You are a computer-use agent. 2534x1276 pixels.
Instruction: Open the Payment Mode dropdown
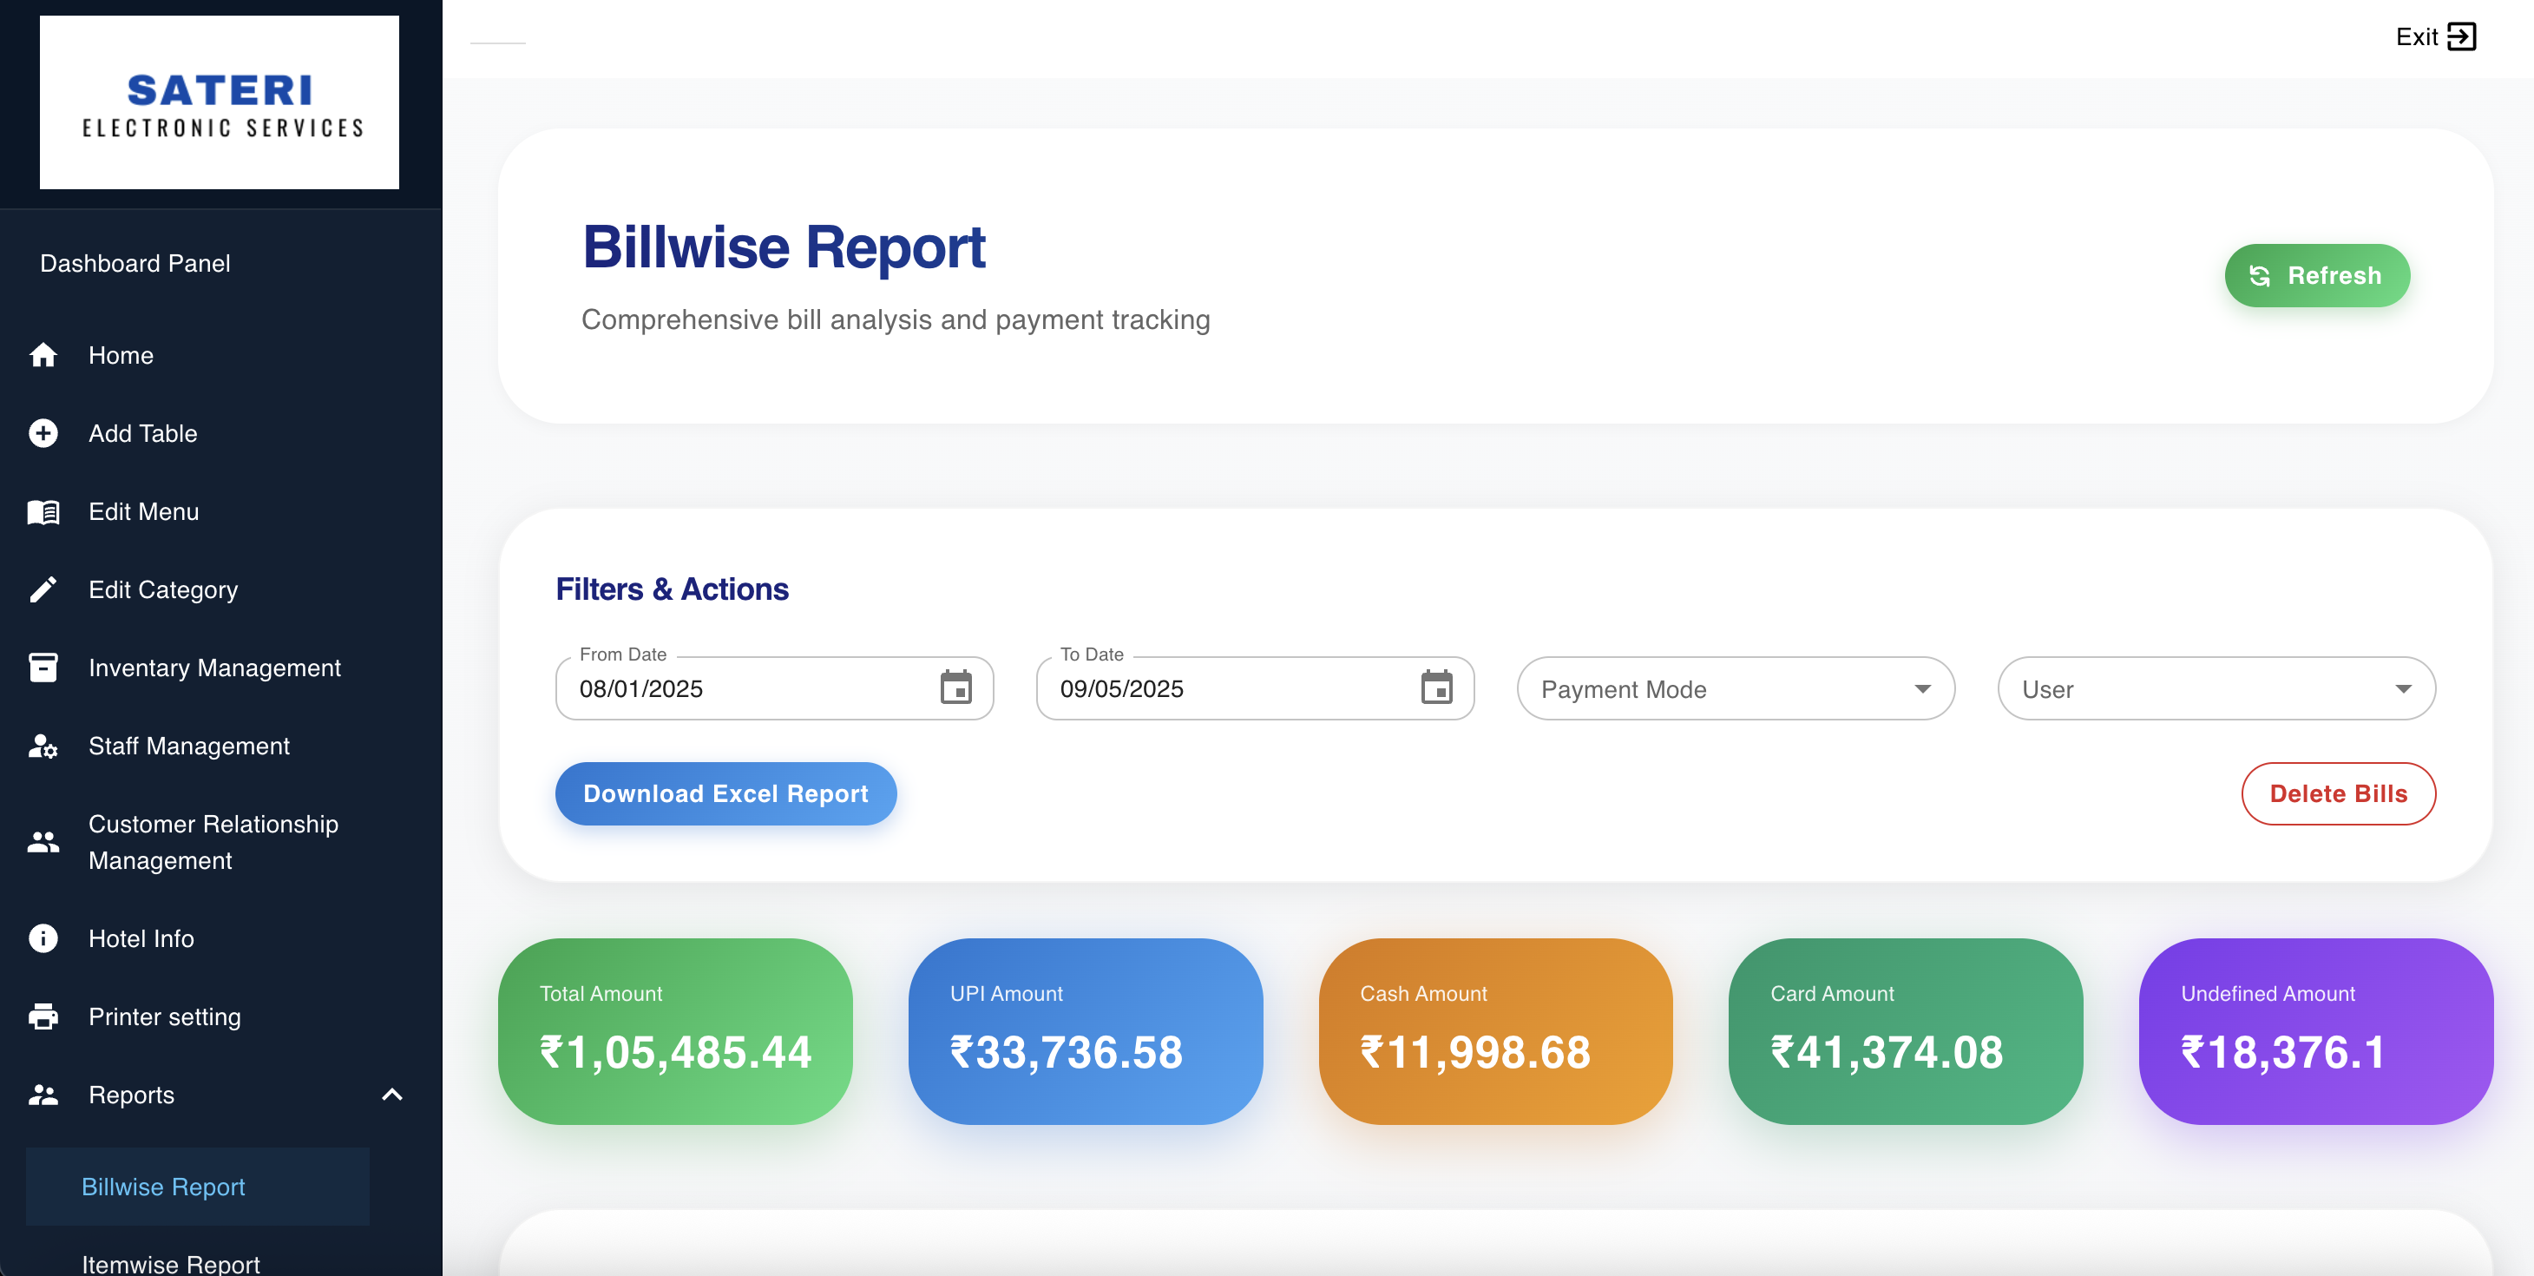1736,688
